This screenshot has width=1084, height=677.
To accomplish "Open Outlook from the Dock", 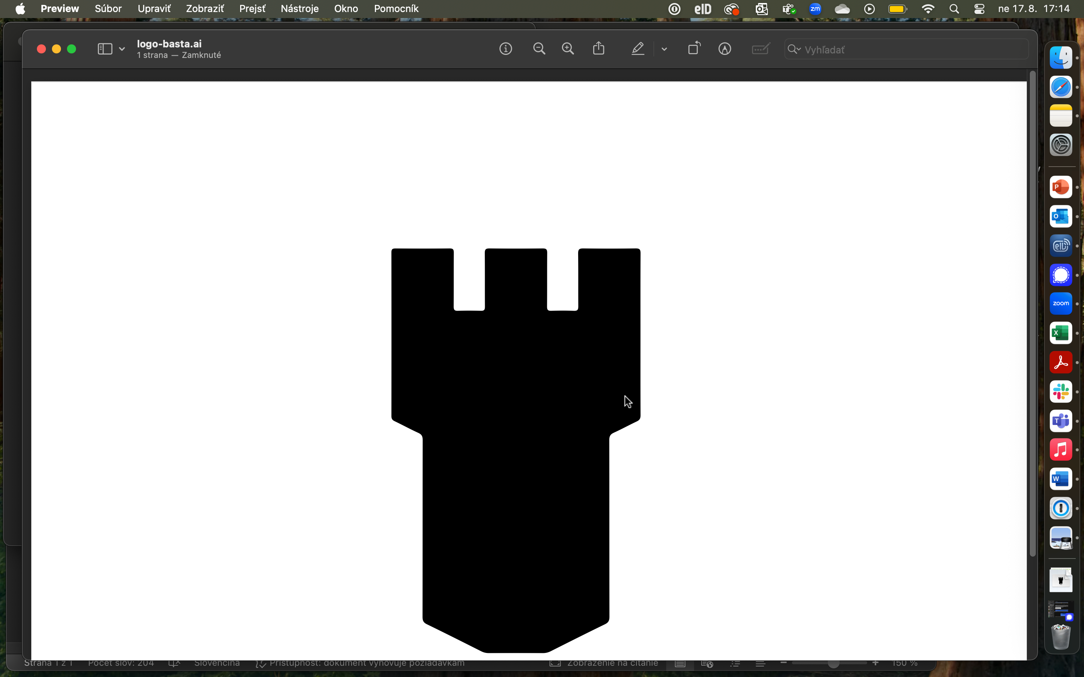I will point(1061,216).
